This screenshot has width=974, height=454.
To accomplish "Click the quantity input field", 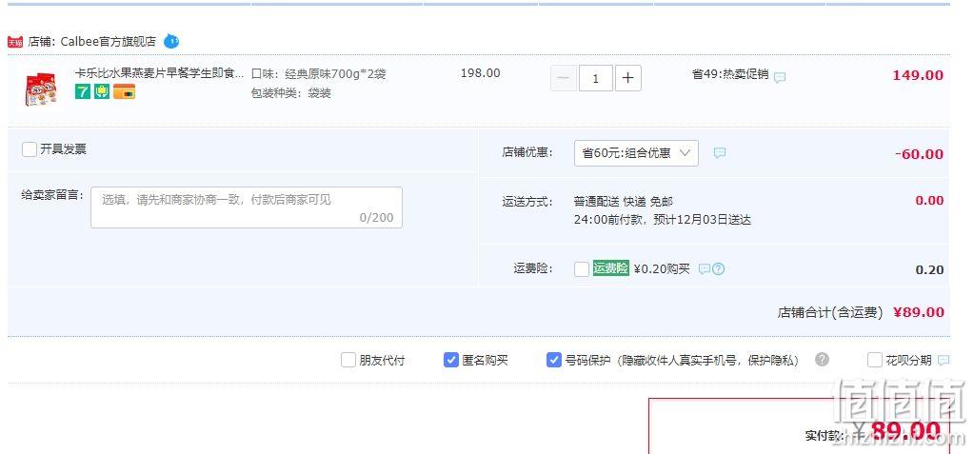I will pyautogui.click(x=596, y=78).
